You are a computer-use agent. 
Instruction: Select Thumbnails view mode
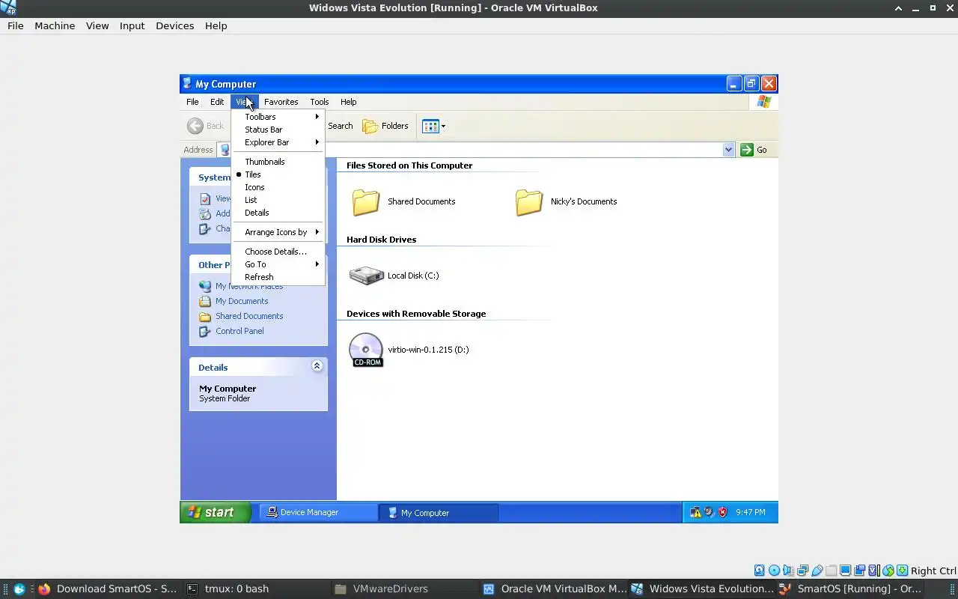[x=278, y=162]
